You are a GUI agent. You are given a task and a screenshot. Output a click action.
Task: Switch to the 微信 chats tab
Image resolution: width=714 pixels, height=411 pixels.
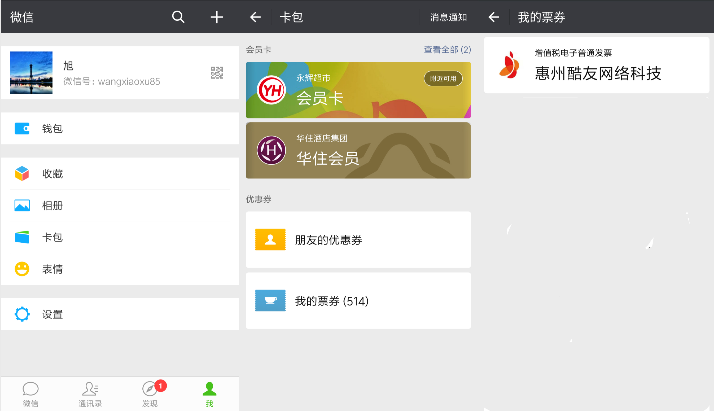click(30, 395)
